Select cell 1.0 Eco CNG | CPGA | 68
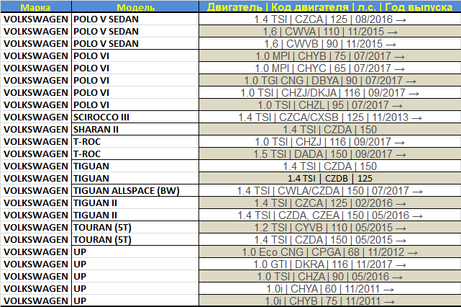 click(330, 252)
